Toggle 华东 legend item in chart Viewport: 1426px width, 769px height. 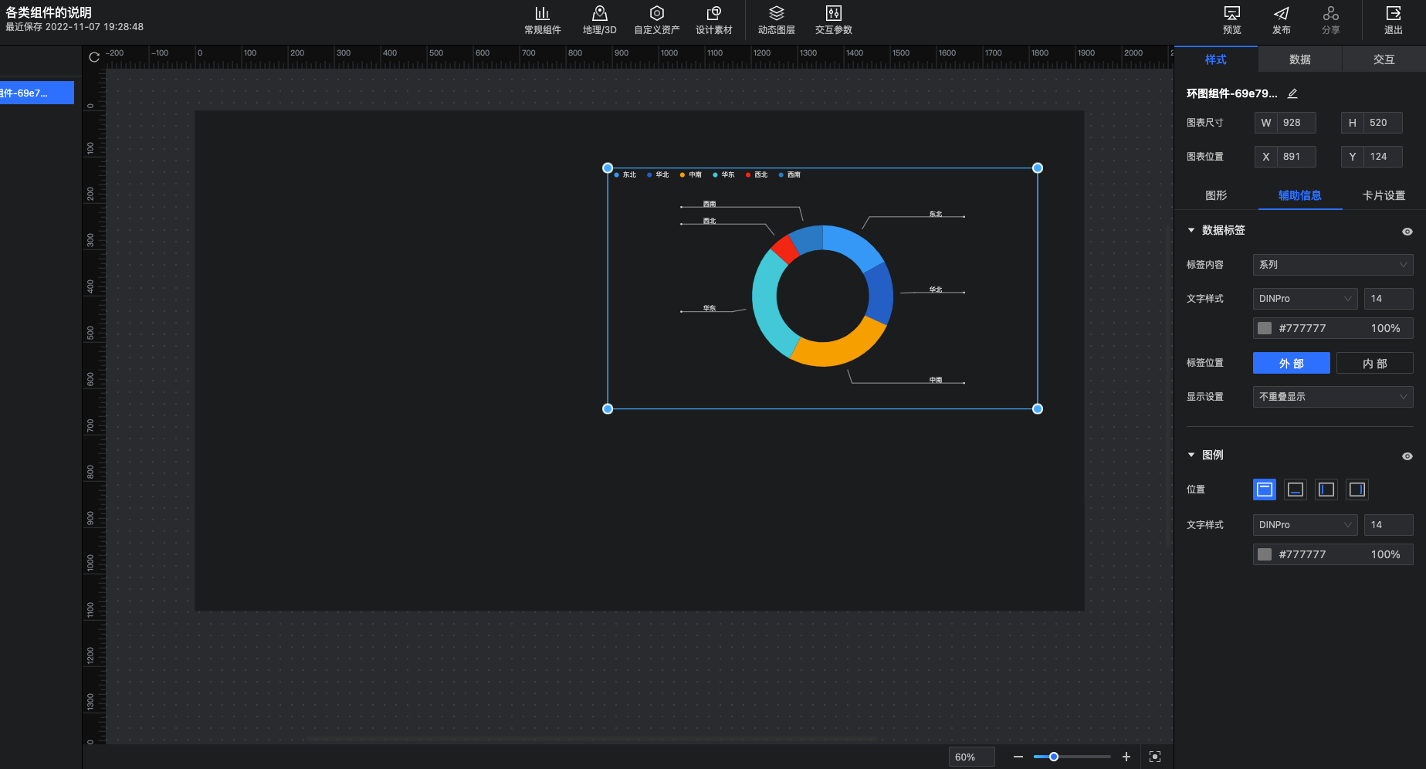[x=724, y=175]
